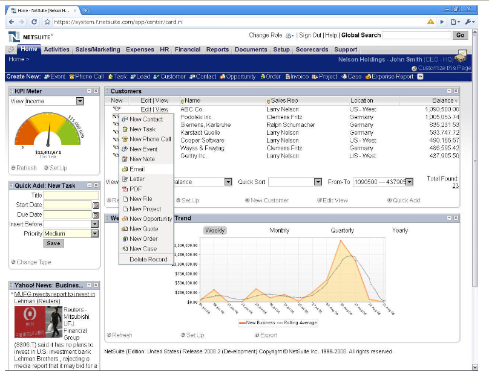Select the Yearly trend view

tap(400, 230)
